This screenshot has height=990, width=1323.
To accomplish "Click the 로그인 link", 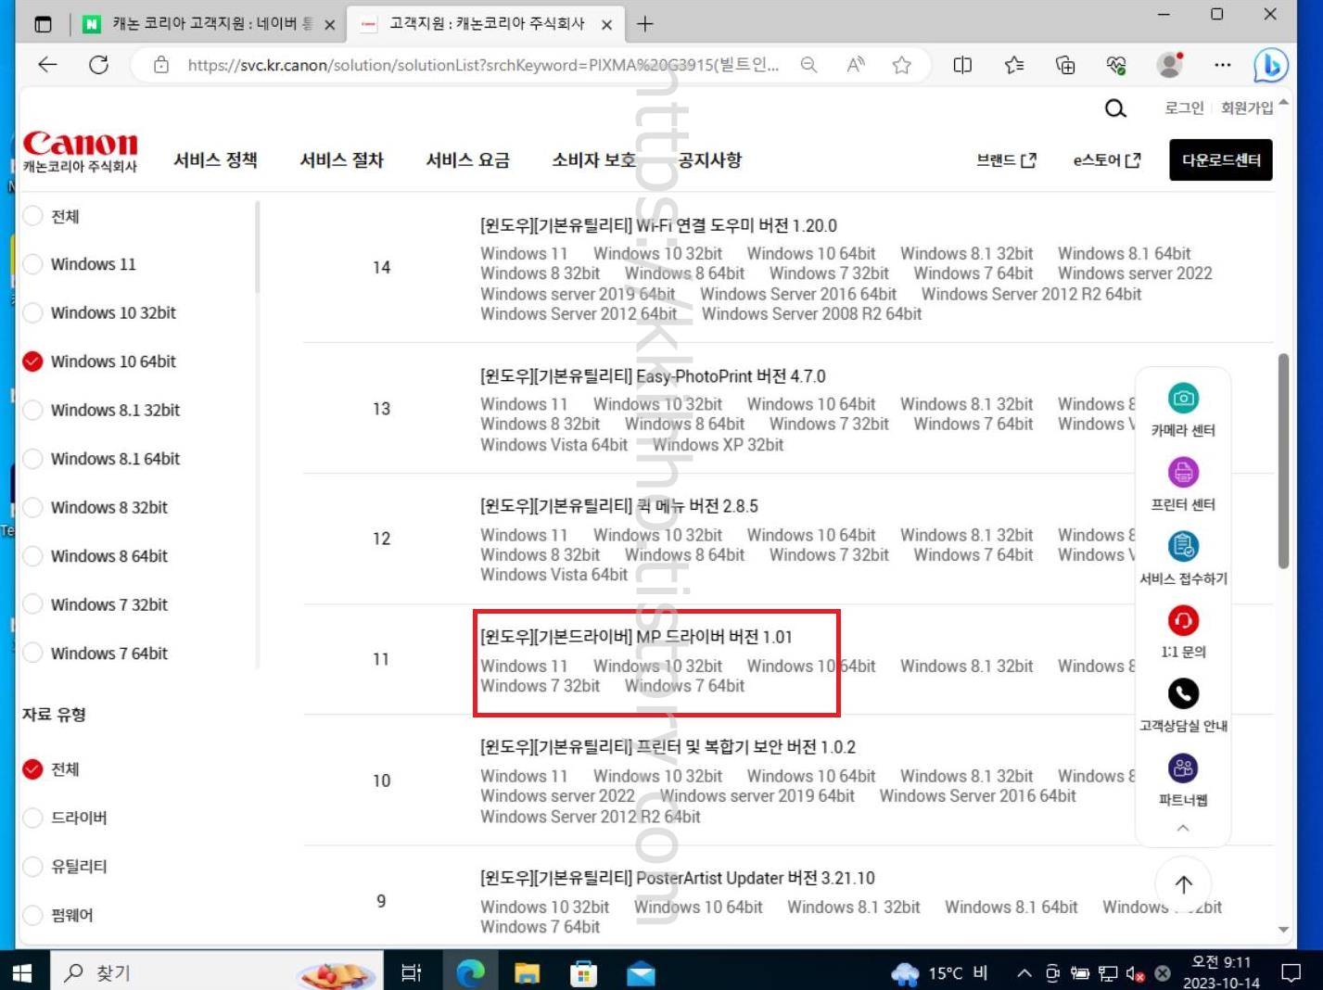I will (x=1184, y=108).
